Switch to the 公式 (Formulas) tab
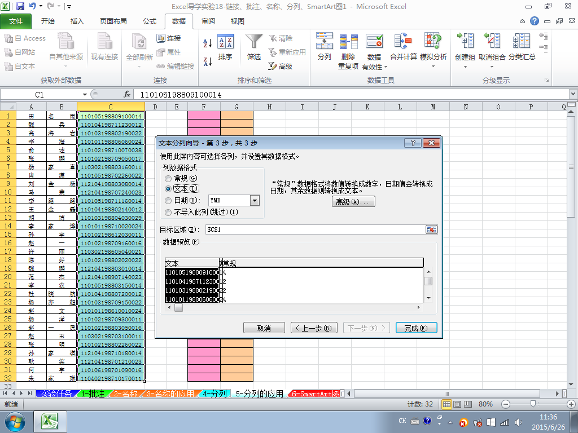Image resolution: width=578 pixels, height=433 pixels. tap(149, 21)
